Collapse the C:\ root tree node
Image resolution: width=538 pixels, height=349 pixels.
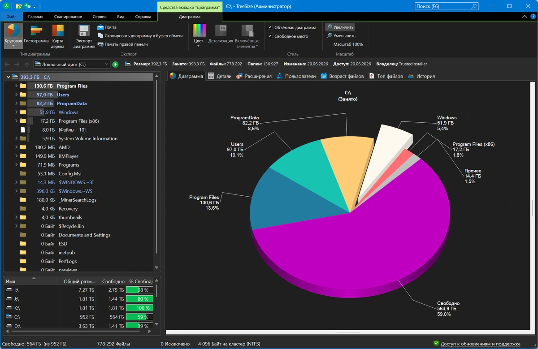point(8,77)
